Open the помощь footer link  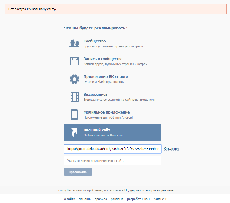pyautogui.click(x=85, y=199)
